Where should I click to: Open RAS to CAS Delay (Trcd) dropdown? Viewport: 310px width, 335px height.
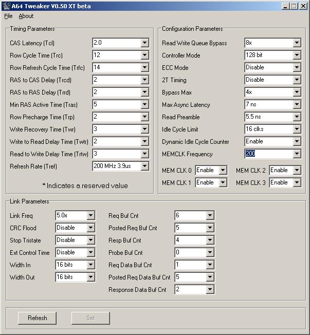point(145,80)
